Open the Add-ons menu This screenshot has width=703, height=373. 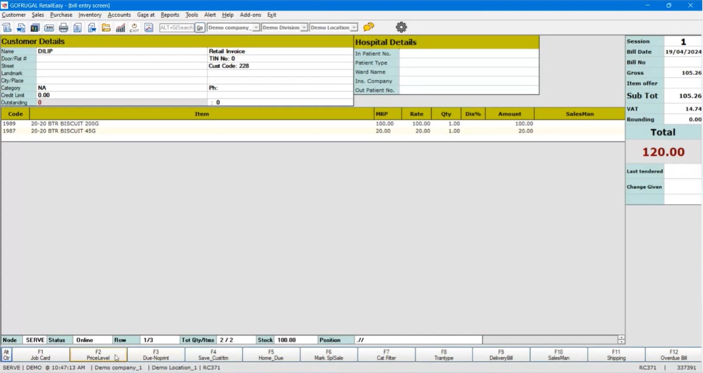click(x=250, y=15)
